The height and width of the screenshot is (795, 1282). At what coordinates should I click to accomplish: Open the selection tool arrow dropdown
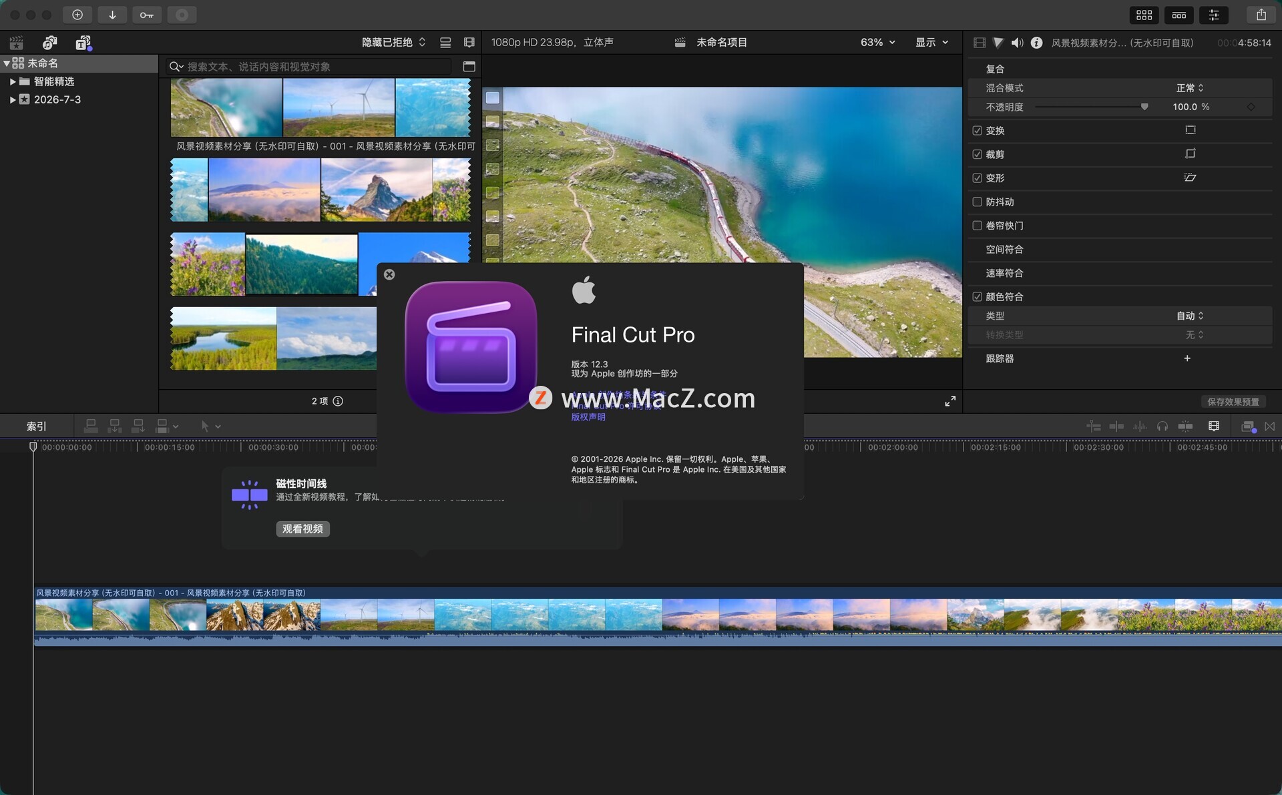211,426
